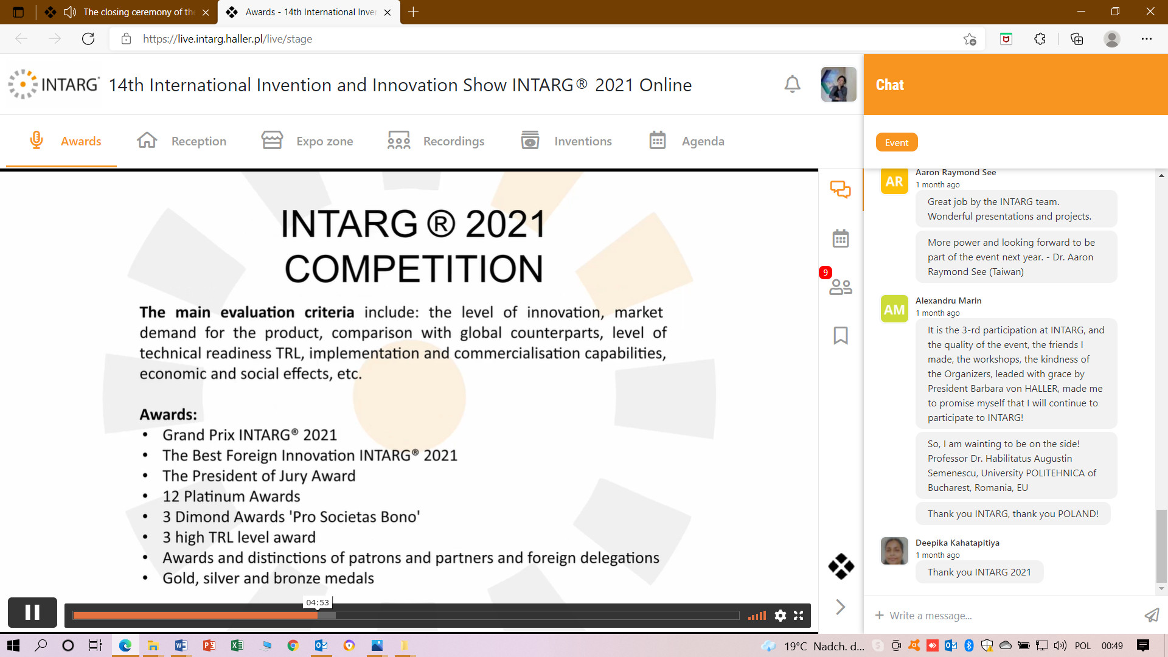Open the video settings gear
The height and width of the screenshot is (657, 1168).
(x=780, y=616)
